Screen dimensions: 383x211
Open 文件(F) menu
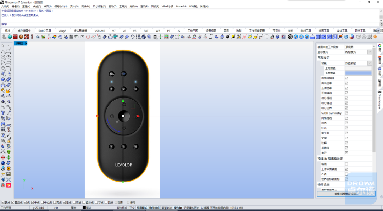(5, 7)
